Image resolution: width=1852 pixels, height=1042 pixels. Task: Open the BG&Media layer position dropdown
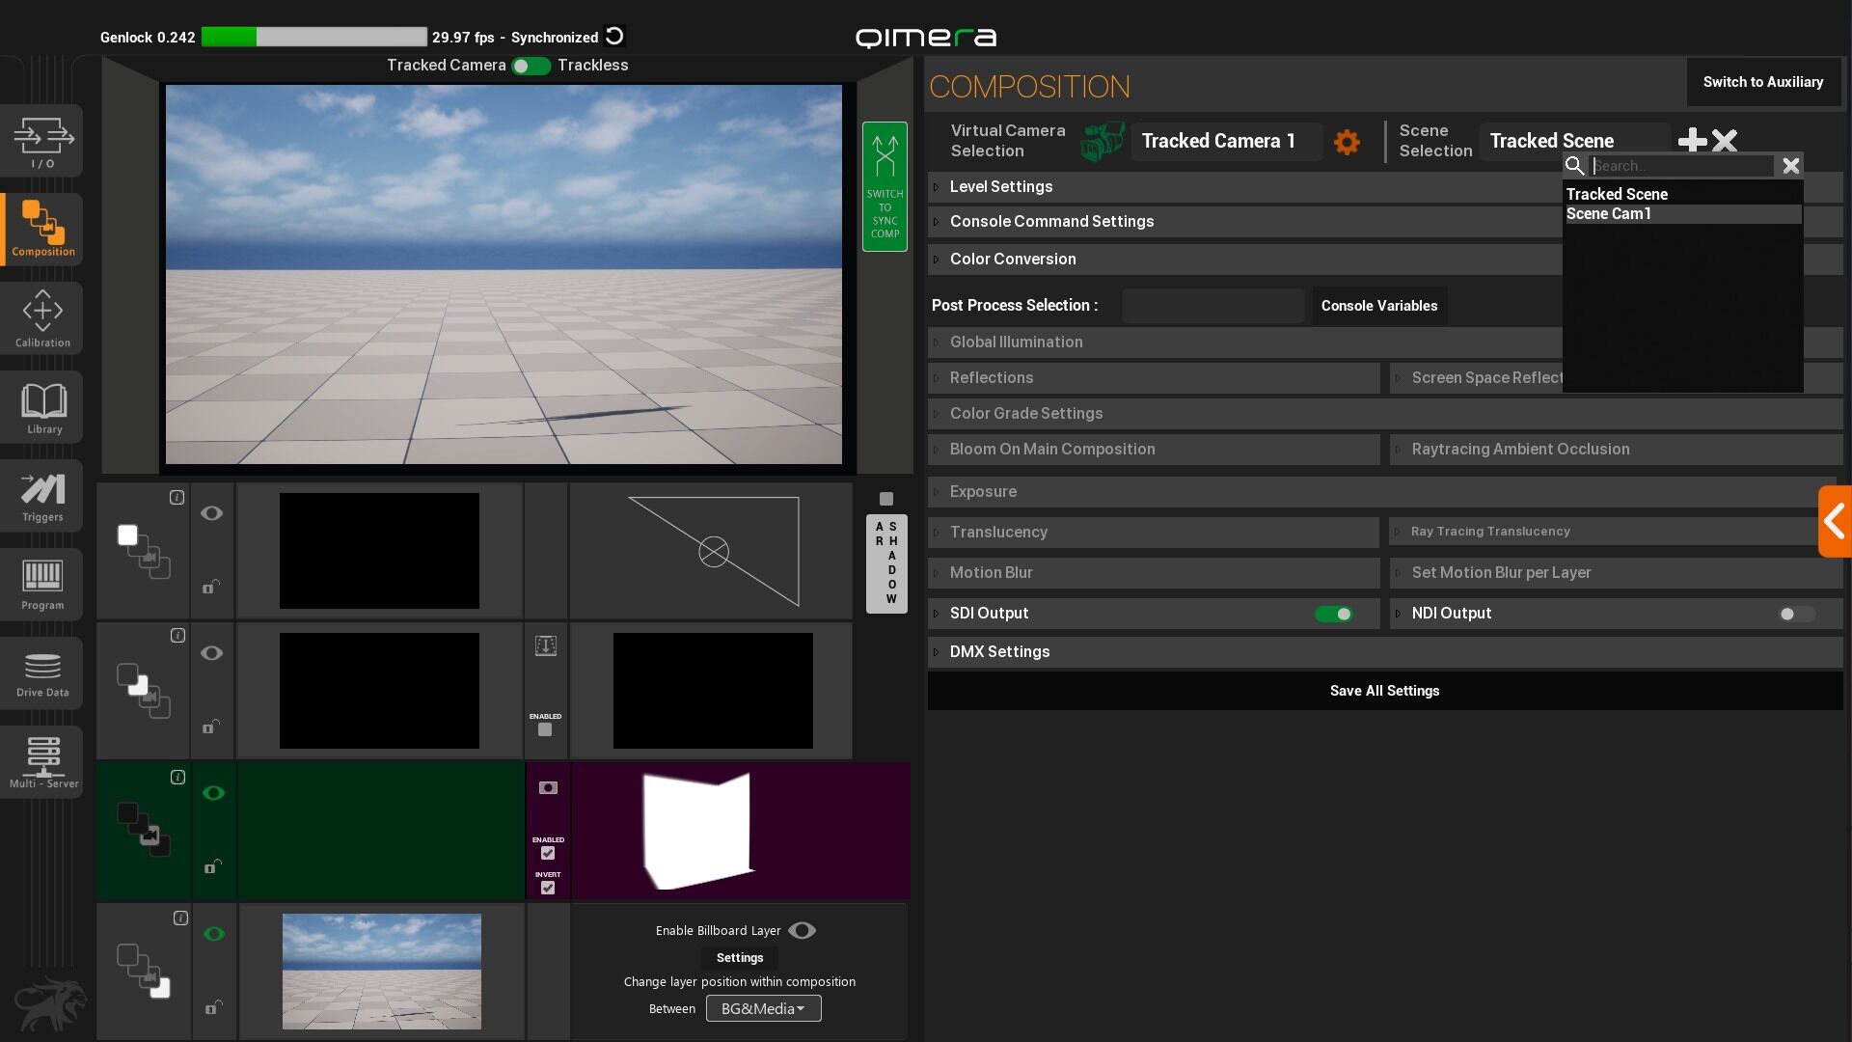pos(763,1008)
